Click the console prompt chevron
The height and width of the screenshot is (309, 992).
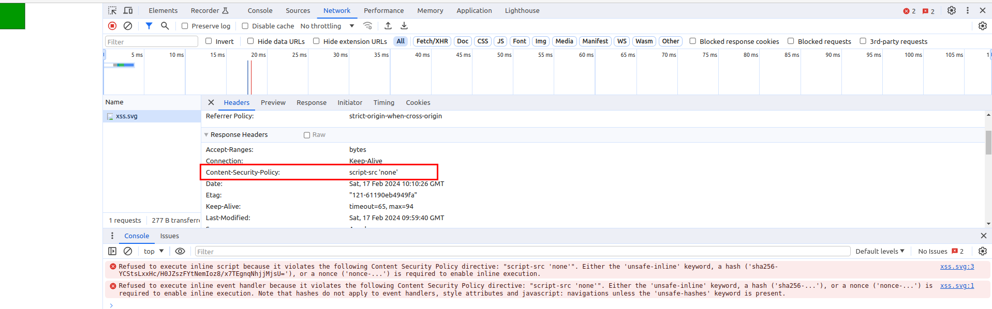111,305
